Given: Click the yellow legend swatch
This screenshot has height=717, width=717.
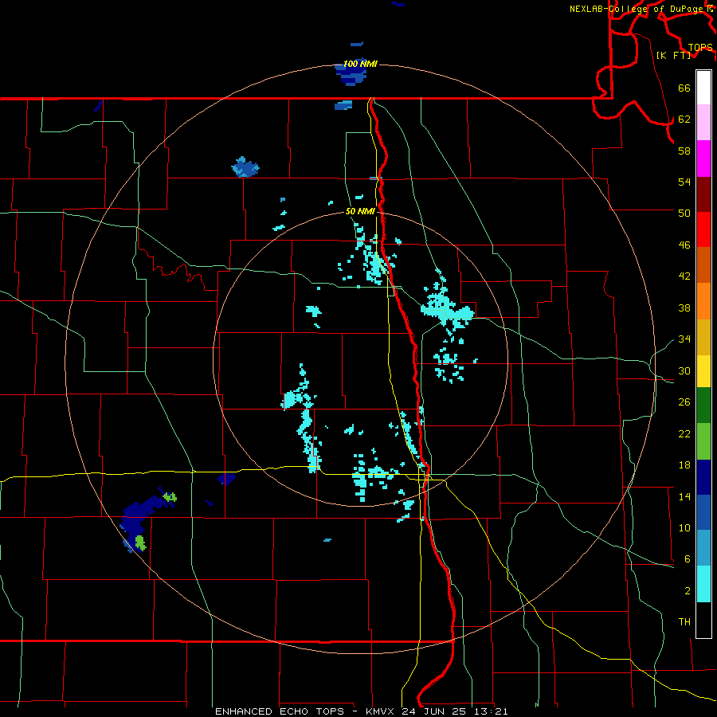Looking at the screenshot, I should (703, 371).
